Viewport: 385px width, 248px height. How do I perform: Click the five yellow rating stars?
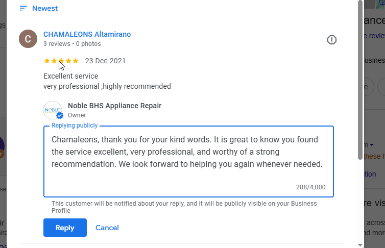pos(61,61)
